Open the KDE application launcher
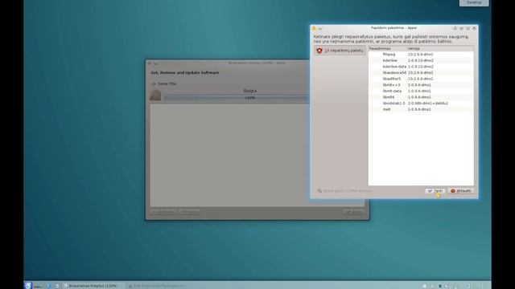This screenshot has height=289, width=515. pyautogui.click(x=28, y=286)
